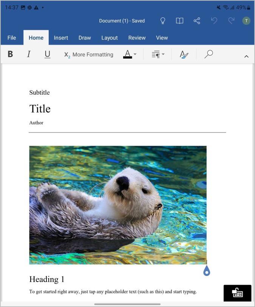Toggle Bold formatting
The width and height of the screenshot is (255, 307).
click(10, 54)
